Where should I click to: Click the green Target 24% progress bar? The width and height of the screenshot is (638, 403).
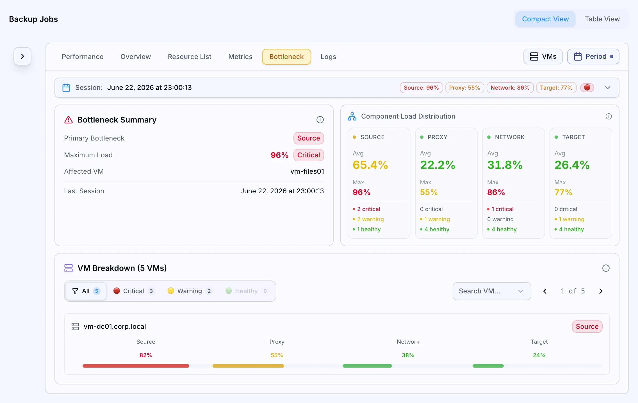click(x=488, y=366)
